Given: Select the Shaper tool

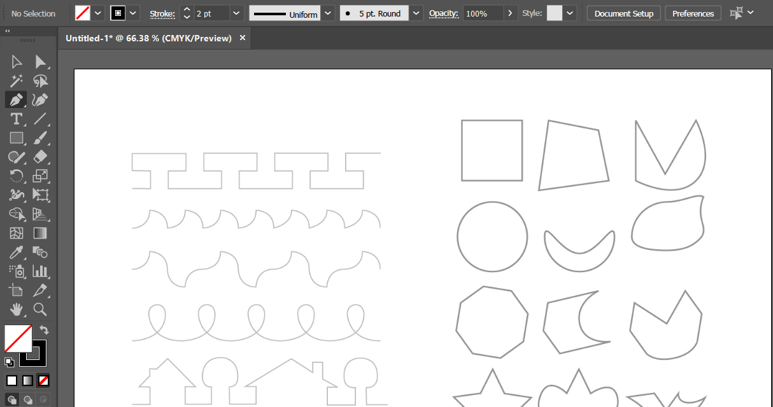Looking at the screenshot, I should coord(17,157).
